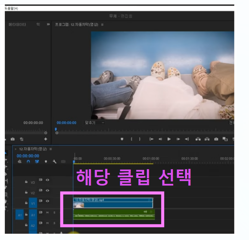This screenshot has height=240, width=249.
Task: Click program monitor zoom scroll handle
Action: (x=57, y=133)
